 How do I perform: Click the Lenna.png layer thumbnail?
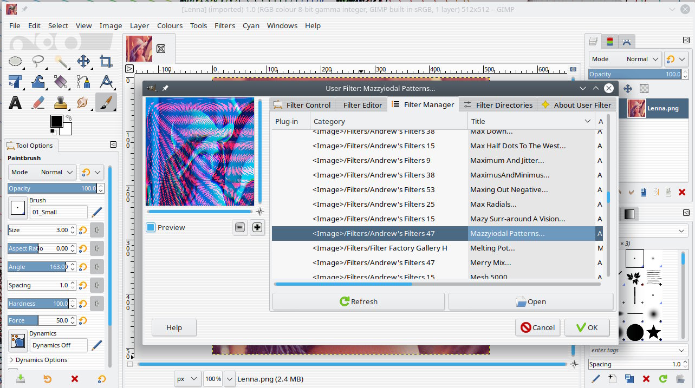[x=636, y=108]
